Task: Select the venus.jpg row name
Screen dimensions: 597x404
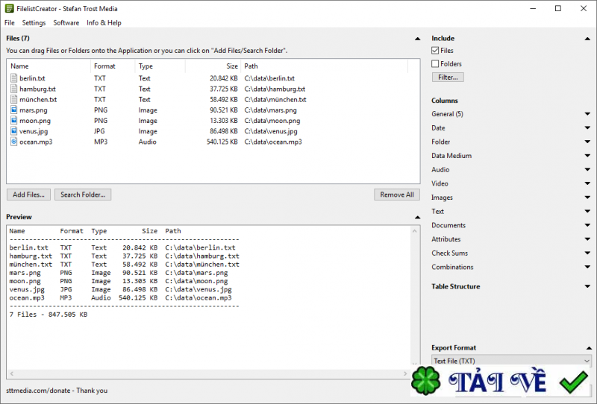Action: point(34,131)
